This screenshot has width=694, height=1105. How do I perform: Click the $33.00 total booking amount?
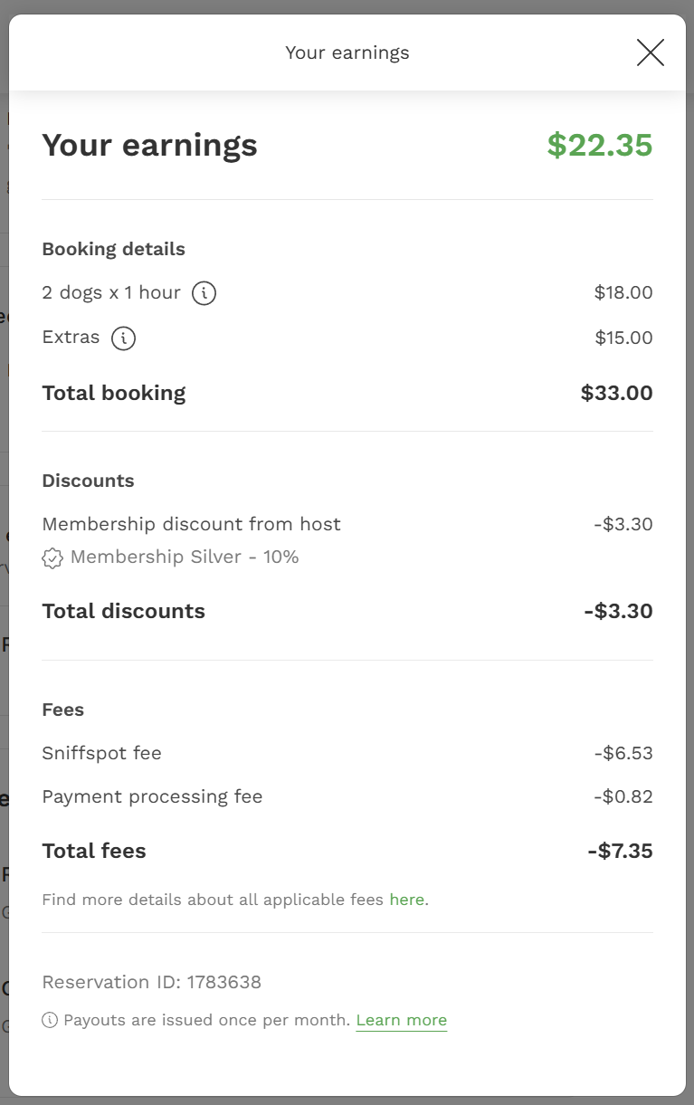[616, 393]
